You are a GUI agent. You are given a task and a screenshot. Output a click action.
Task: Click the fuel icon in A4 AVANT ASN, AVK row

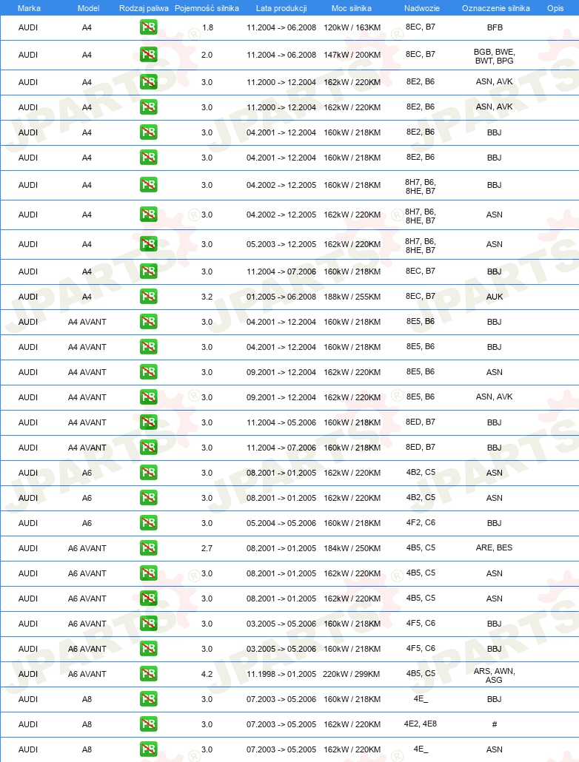click(x=148, y=397)
